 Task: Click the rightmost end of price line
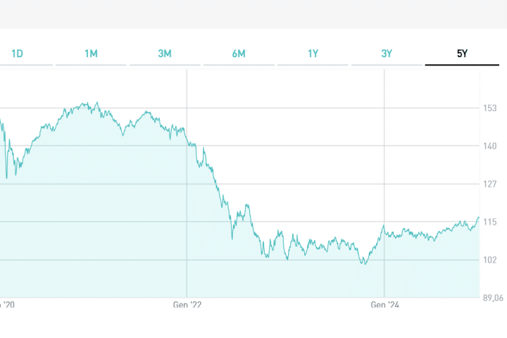(x=479, y=218)
